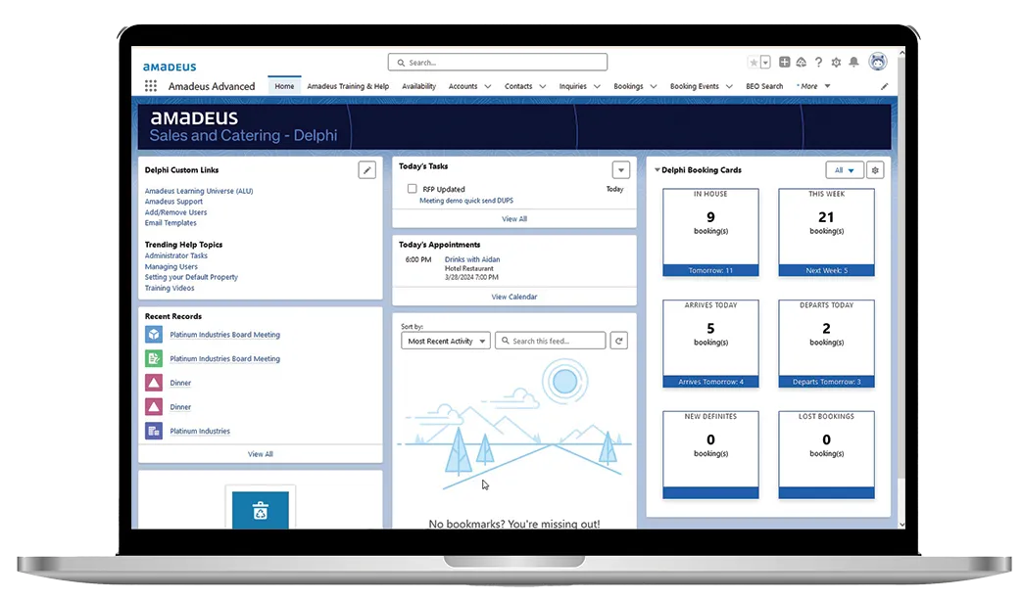Screen dimensions: 1023x599
Task: Expand the Bookings tab chevron
Action: (x=653, y=86)
